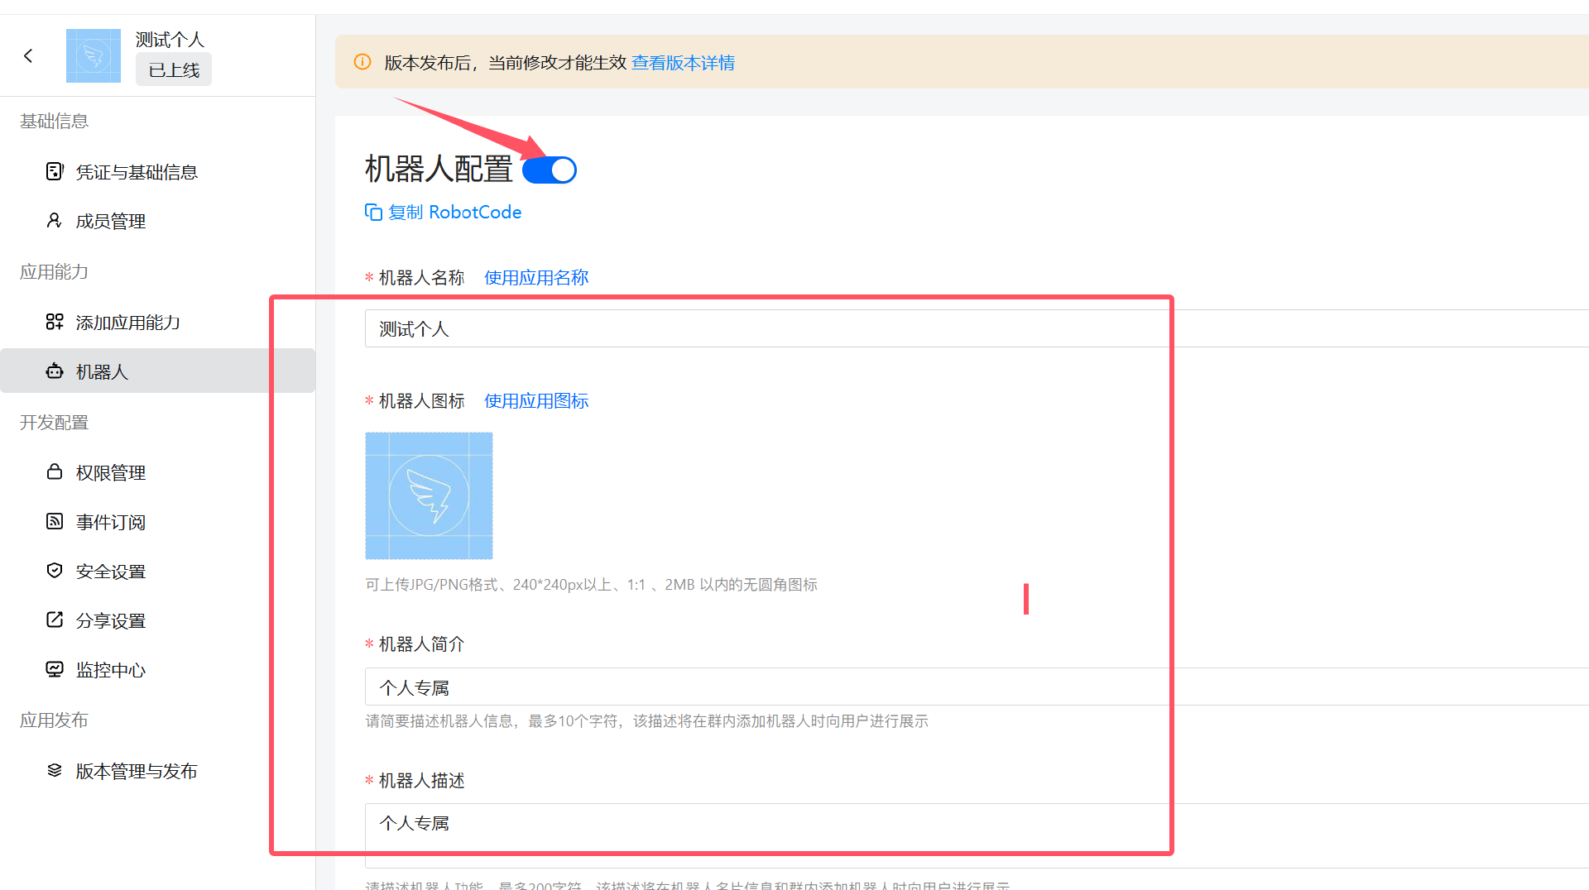Image resolution: width=1589 pixels, height=890 pixels.
Task: Click the 版本管理与发布 layers icon
Action: (55, 770)
